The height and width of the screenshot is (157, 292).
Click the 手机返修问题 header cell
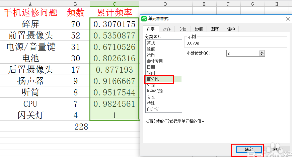click(x=30, y=12)
